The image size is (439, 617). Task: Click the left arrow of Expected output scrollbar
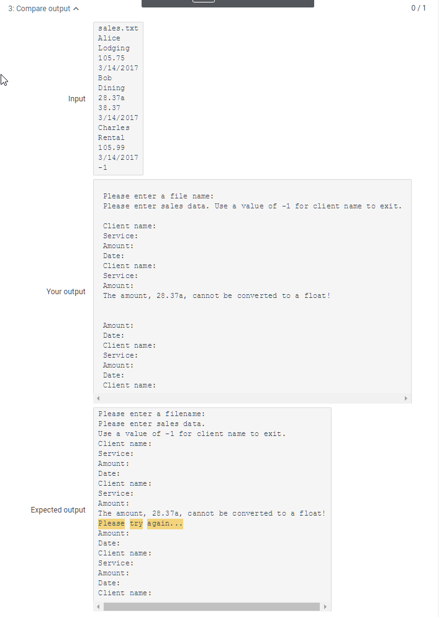(98, 607)
